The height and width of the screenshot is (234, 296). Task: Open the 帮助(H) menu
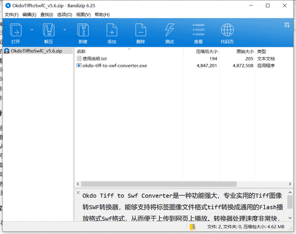click(x=102, y=14)
